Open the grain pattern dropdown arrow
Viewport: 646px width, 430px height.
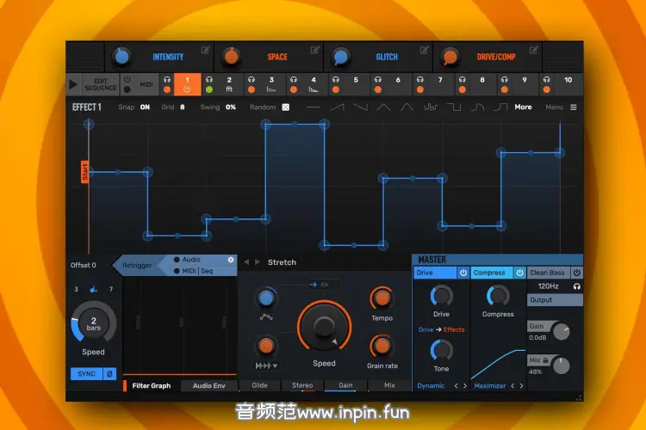[x=275, y=365]
